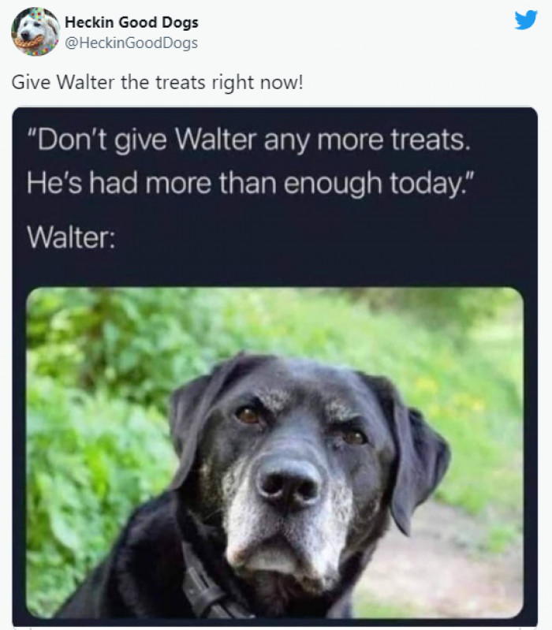Click the quote line 'Don't give Walter any more treats.'
The width and height of the screenshot is (552, 630).
coord(248,140)
